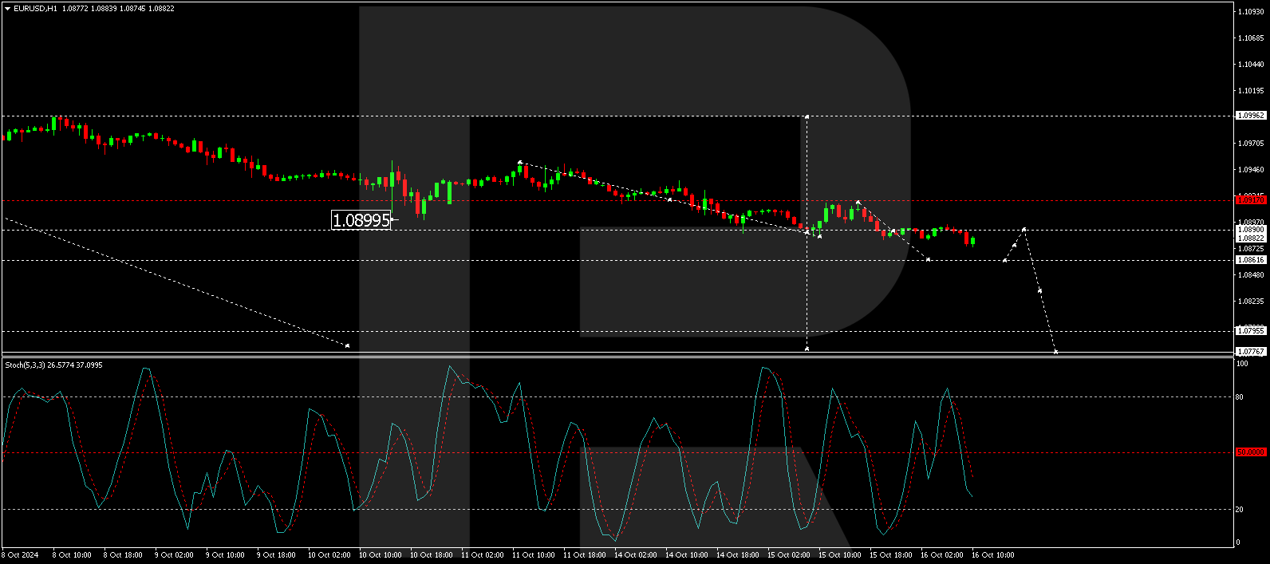Screen dimensions: 1270x564
Task: Click the 11 Oct 10:00 time axis label
Action: tap(533, 555)
